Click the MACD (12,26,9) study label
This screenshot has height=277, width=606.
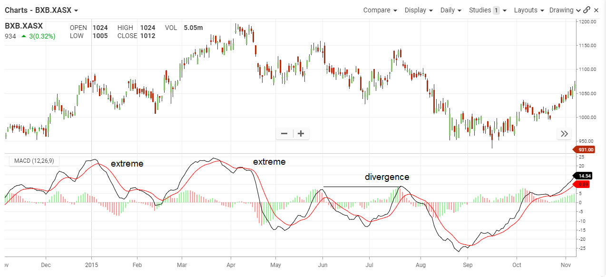click(34, 161)
